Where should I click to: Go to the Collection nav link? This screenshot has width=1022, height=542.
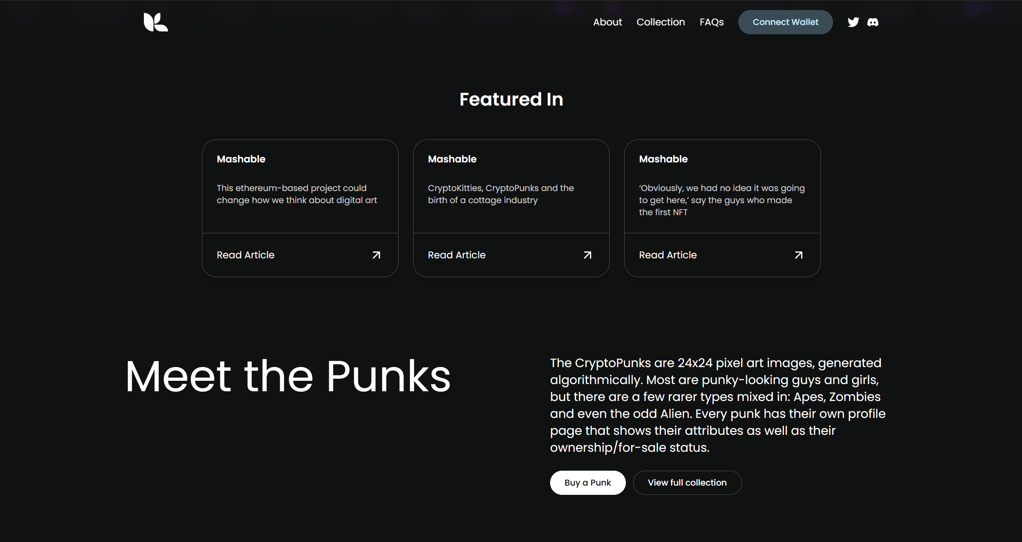tap(661, 22)
